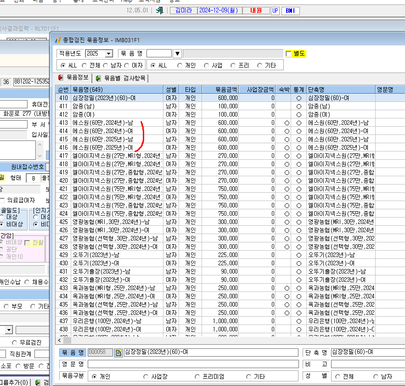Image resolution: width=405 pixels, height=386 pixels.
Task: Click the horizontal scrollbar left arrow
Action: tap(59, 340)
